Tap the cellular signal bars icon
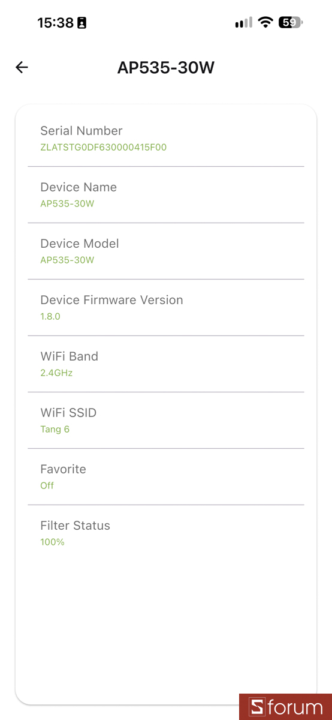 coord(244,23)
